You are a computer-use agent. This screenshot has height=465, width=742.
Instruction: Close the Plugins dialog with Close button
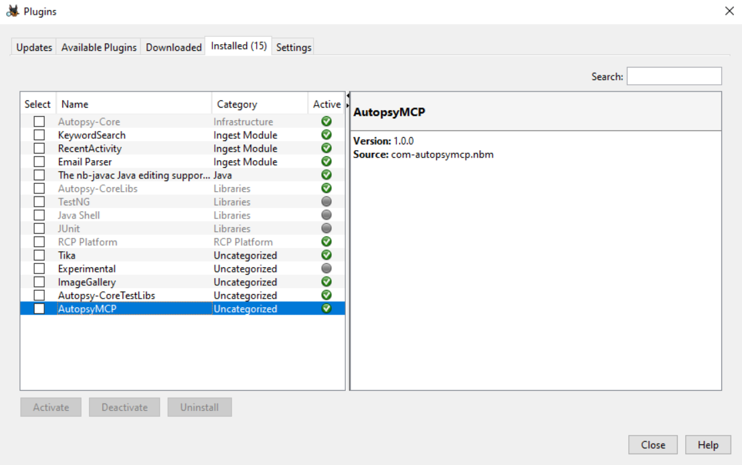coord(653,445)
